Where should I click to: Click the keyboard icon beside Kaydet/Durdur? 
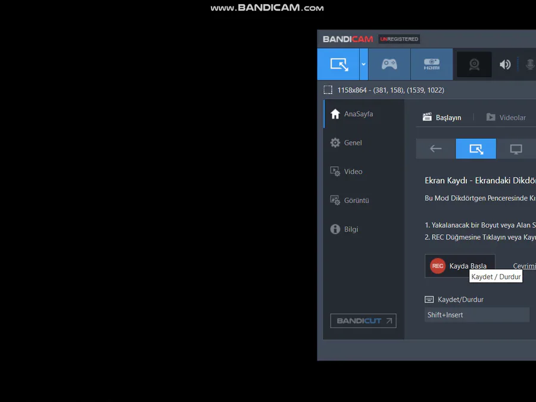pos(429,300)
